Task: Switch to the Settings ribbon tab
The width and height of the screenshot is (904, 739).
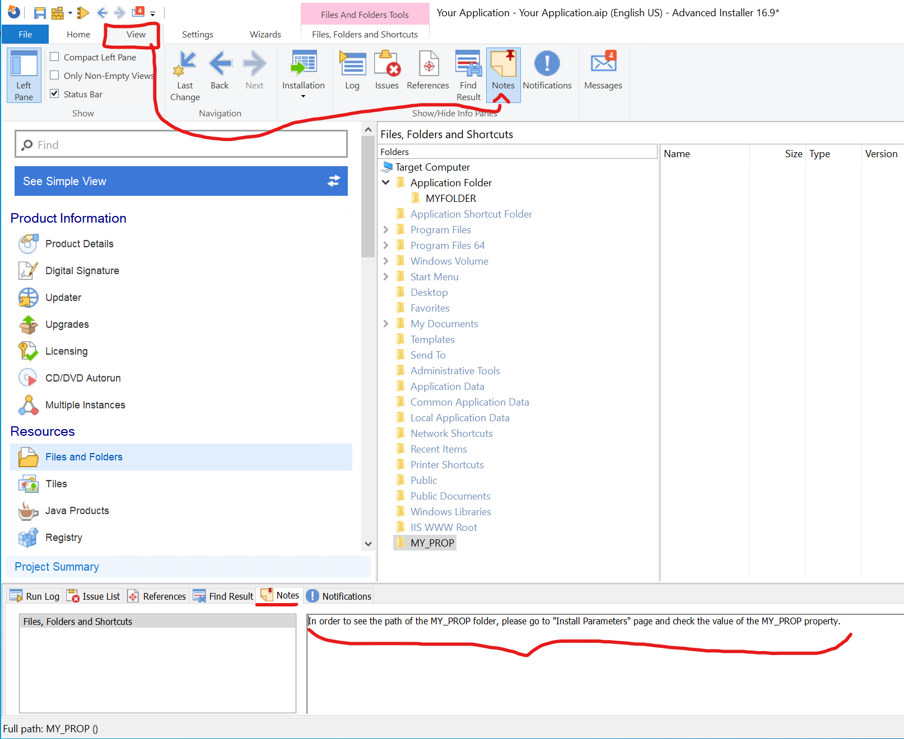Action: pos(197,35)
